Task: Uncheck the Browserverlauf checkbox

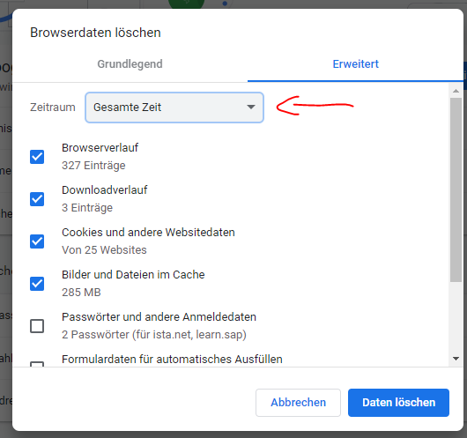Action: 37,157
